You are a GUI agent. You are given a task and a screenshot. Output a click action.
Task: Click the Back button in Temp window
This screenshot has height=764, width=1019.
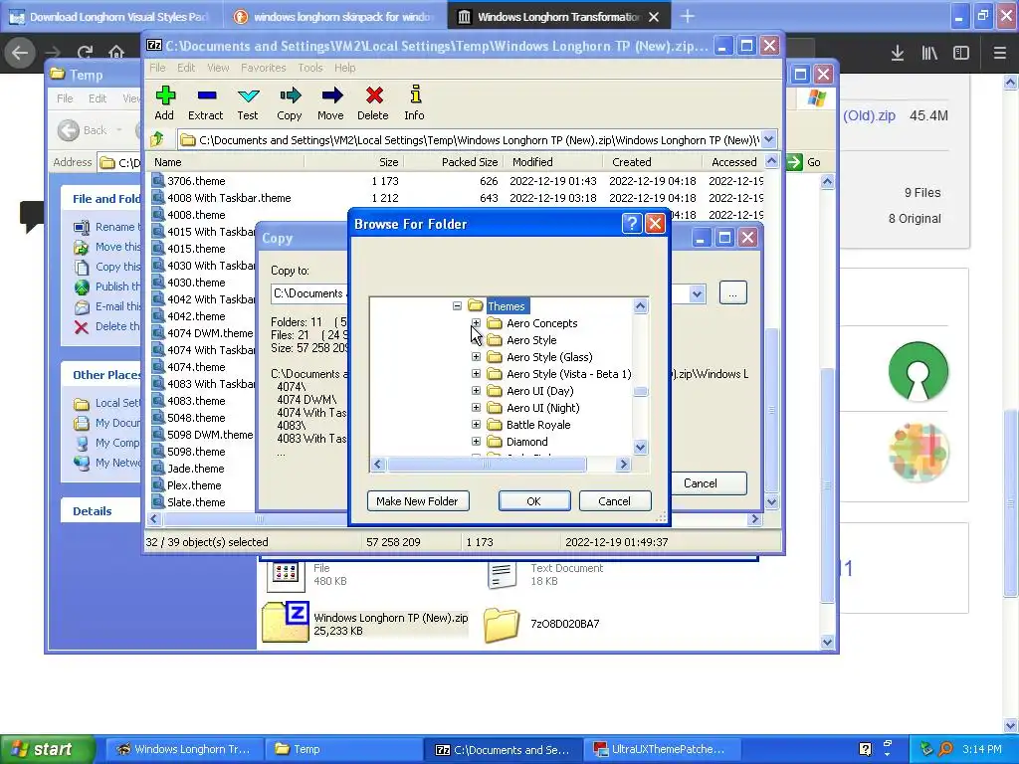(84, 130)
